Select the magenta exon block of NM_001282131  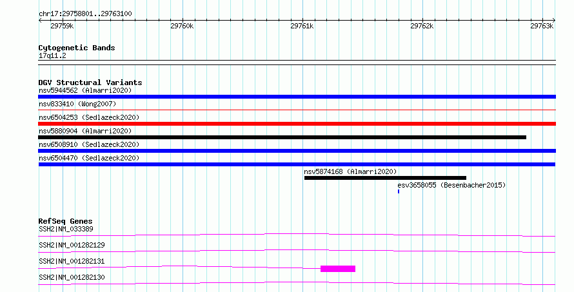pos(338,269)
